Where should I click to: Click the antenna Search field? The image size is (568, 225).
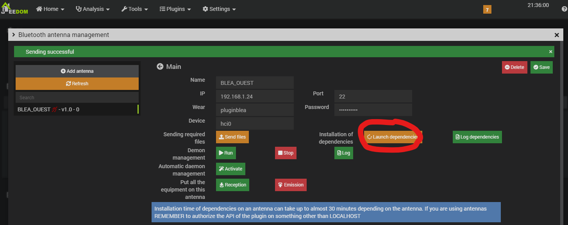77,97
